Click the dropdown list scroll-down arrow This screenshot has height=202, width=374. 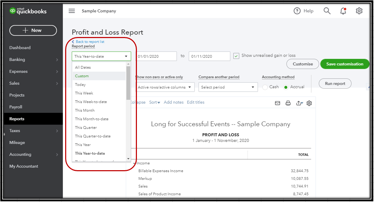pyautogui.click(x=128, y=159)
